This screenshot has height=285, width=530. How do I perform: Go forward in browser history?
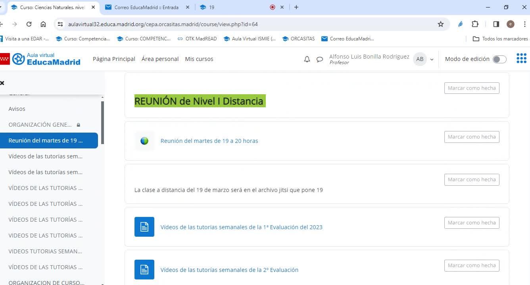(15, 24)
